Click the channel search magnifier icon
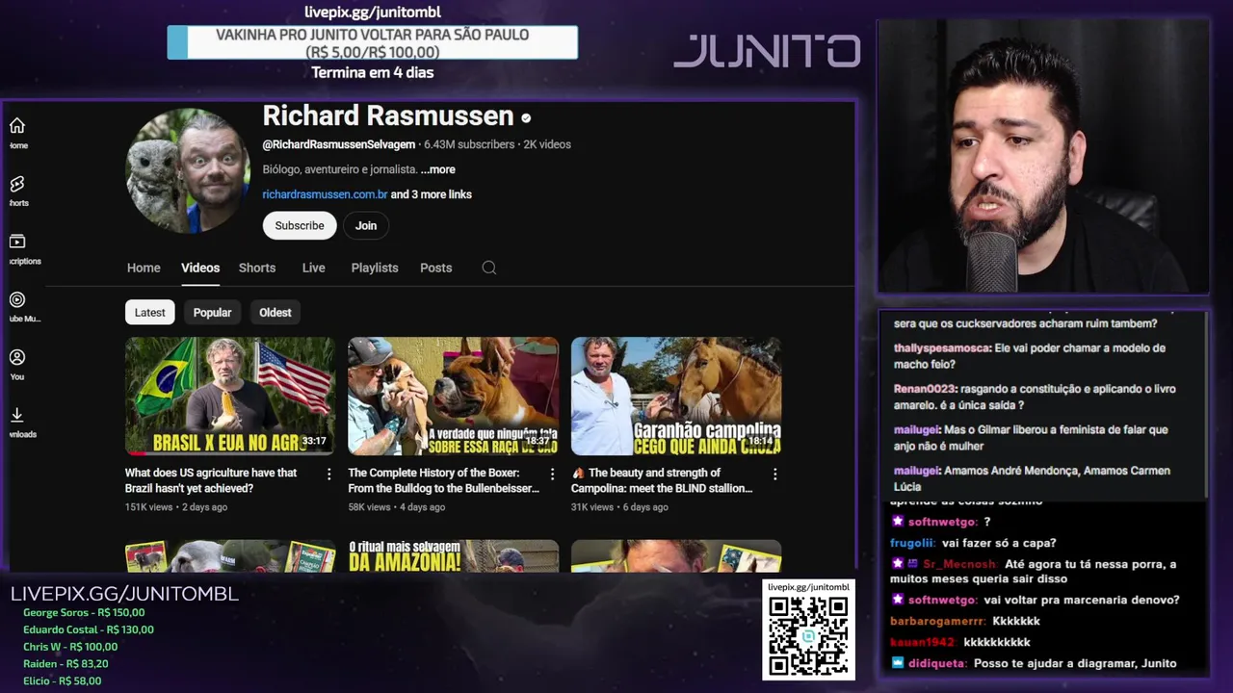This screenshot has height=693, width=1233. (489, 268)
